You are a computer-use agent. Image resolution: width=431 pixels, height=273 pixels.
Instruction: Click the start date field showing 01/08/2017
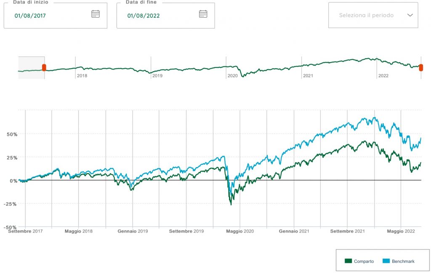pyautogui.click(x=30, y=16)
